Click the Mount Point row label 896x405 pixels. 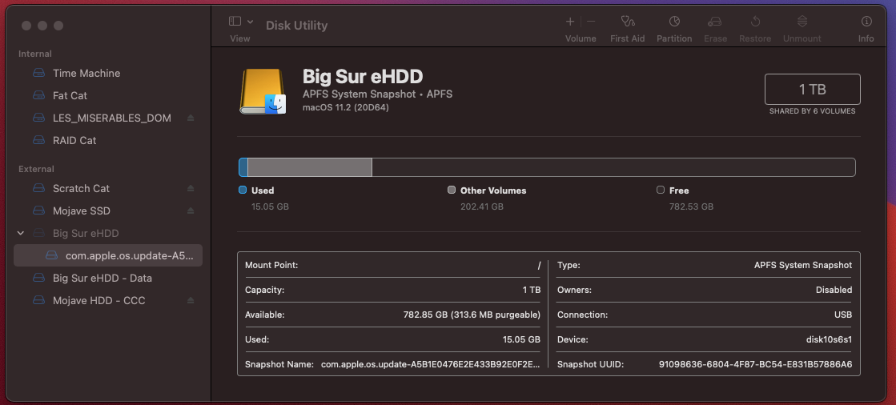[271, 265]
